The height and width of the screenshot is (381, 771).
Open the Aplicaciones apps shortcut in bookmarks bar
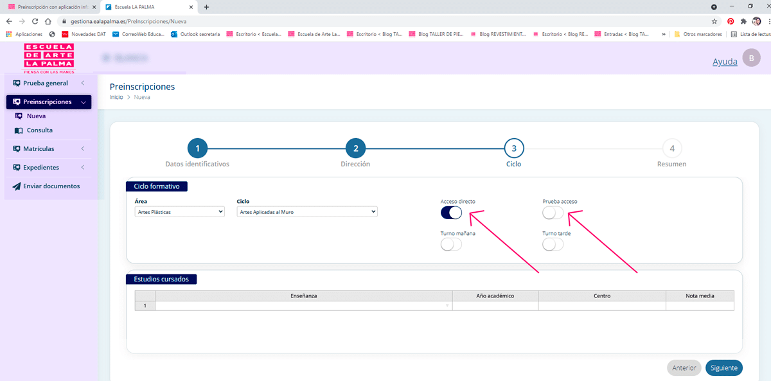(x=24, y=34)
